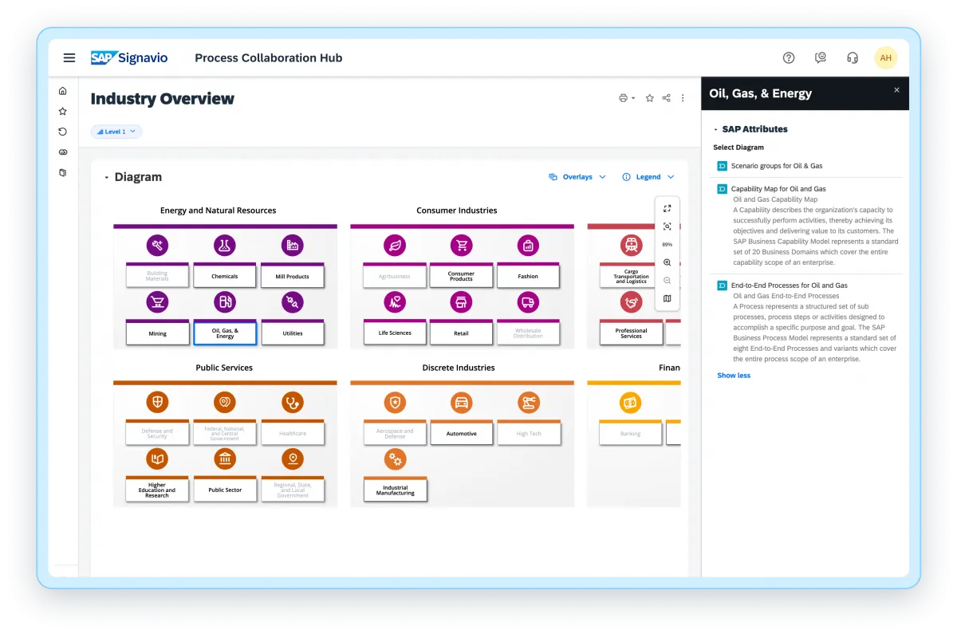Screen dimensions: 957x634
Task: Click the Show less link
Action: [734, 376]
